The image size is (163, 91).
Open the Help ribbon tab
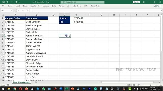(x=86, y=6)
